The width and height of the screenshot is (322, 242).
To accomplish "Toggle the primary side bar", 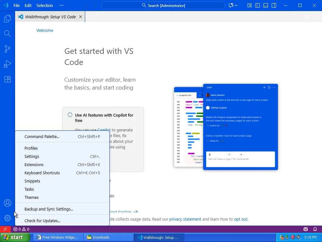I will (x=258, y=5).
